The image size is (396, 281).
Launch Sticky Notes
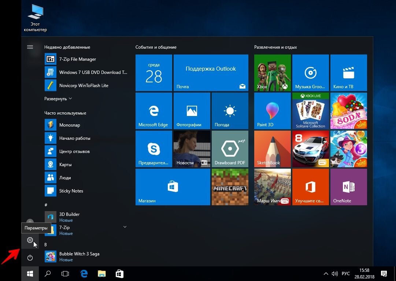pos(86,191)
